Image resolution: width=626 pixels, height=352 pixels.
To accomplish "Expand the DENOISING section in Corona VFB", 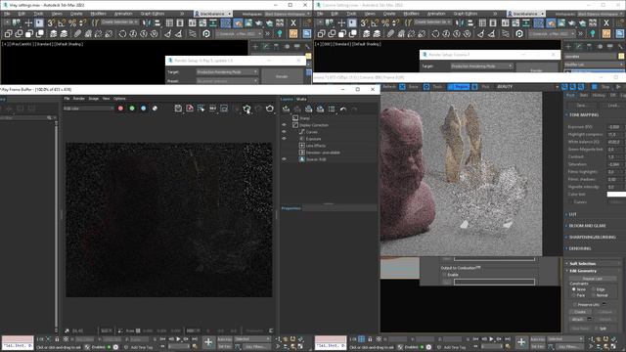I will (x=580, y=248).
